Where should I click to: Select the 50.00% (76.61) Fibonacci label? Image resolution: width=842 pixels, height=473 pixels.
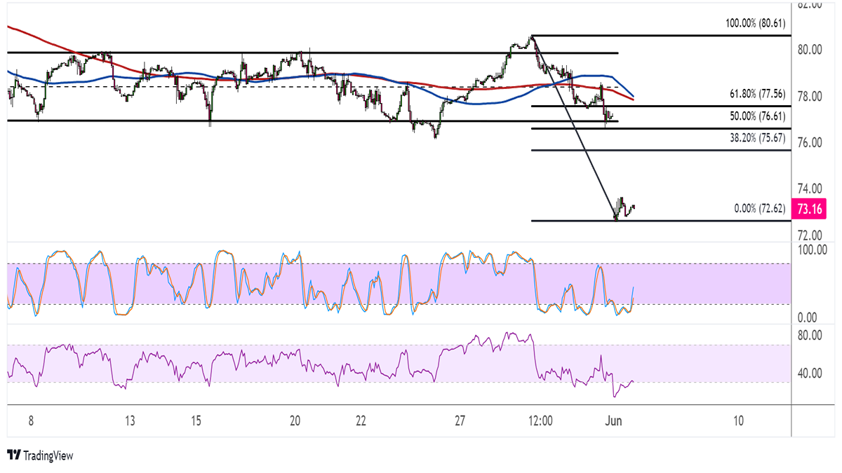tap(759, 117)
